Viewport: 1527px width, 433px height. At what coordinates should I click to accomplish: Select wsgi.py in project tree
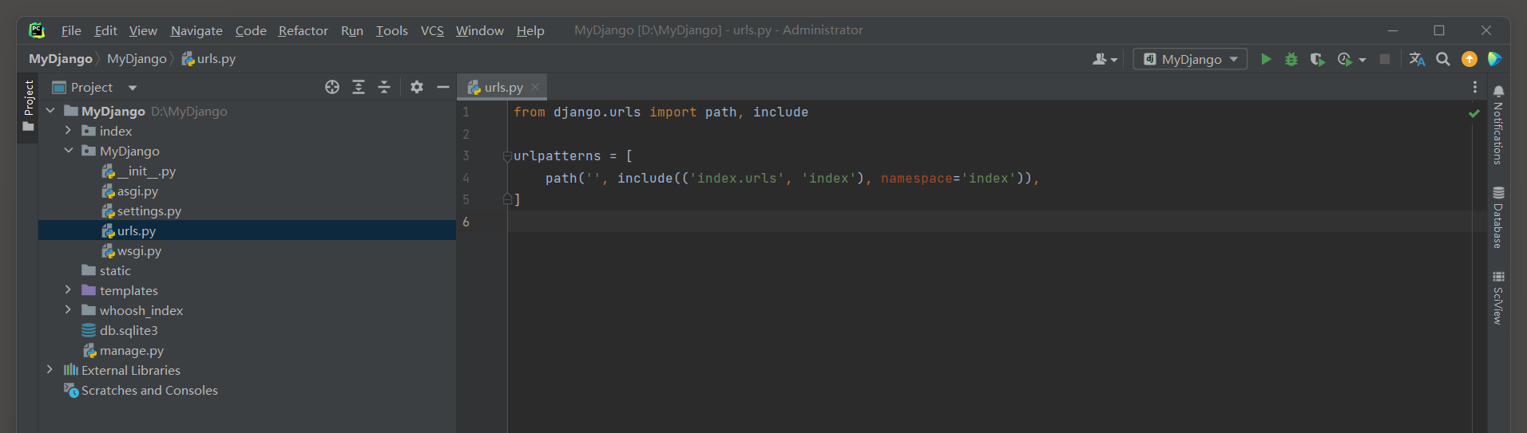pos(132,250)
